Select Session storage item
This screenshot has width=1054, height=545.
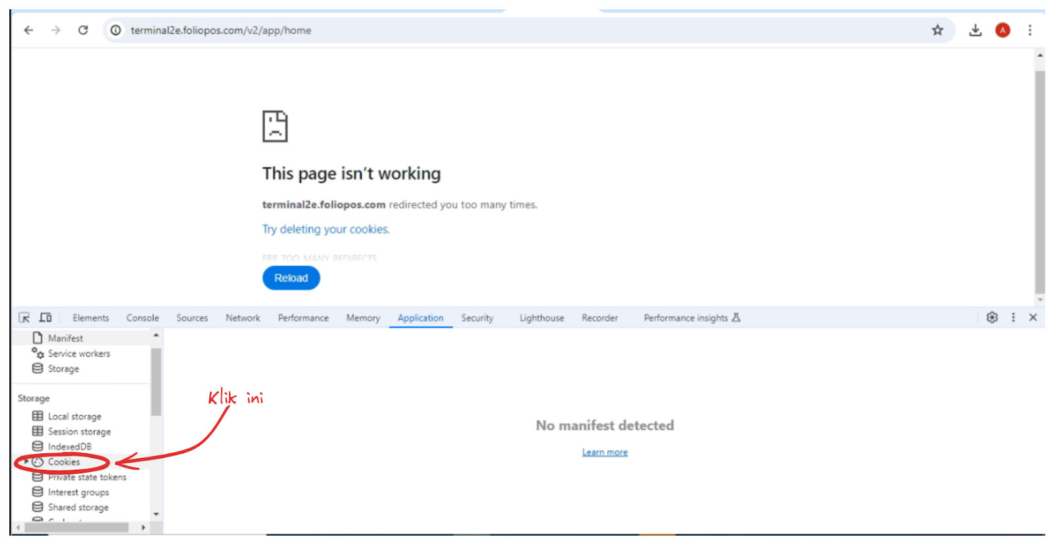point(79,432)
